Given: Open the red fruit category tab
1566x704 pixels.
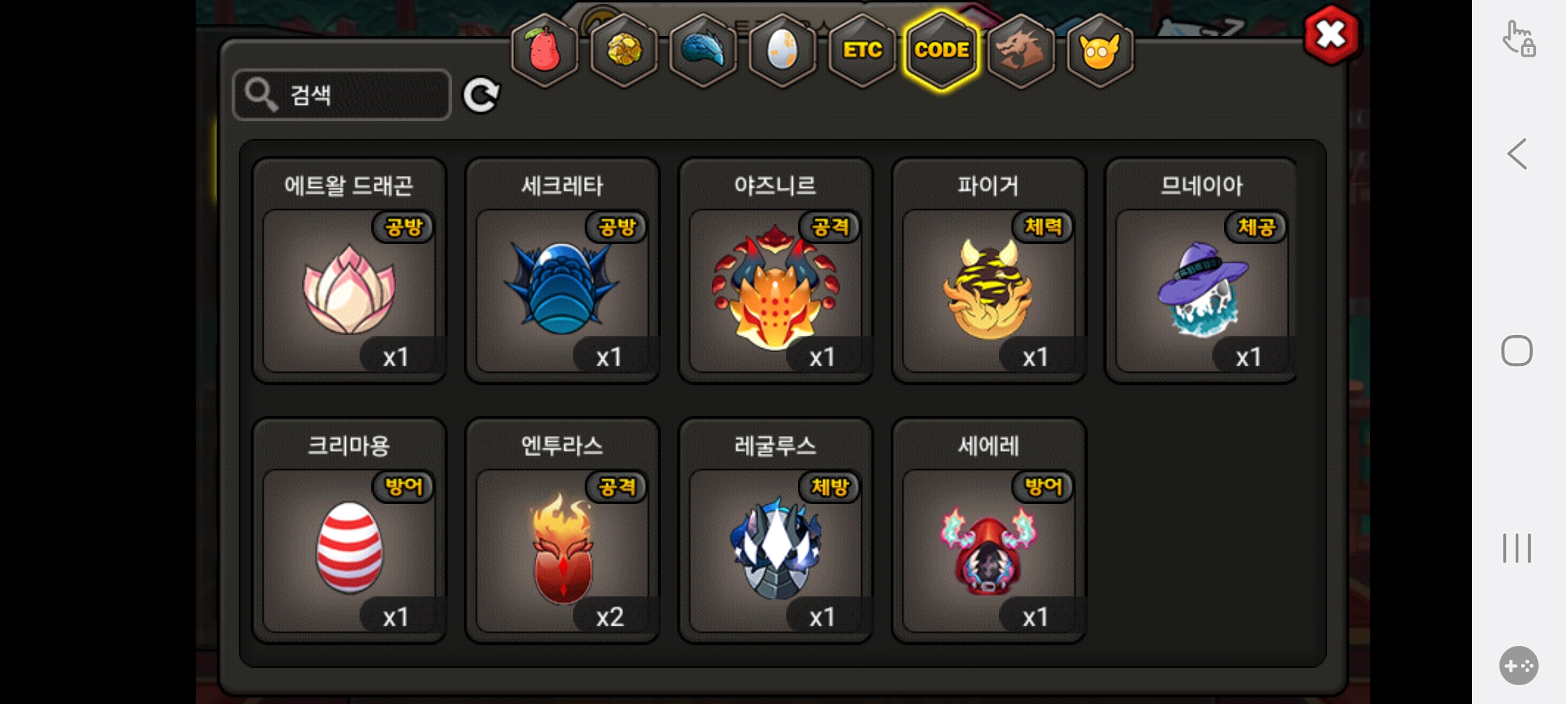Looking at the screenshot, I should 545,50.
